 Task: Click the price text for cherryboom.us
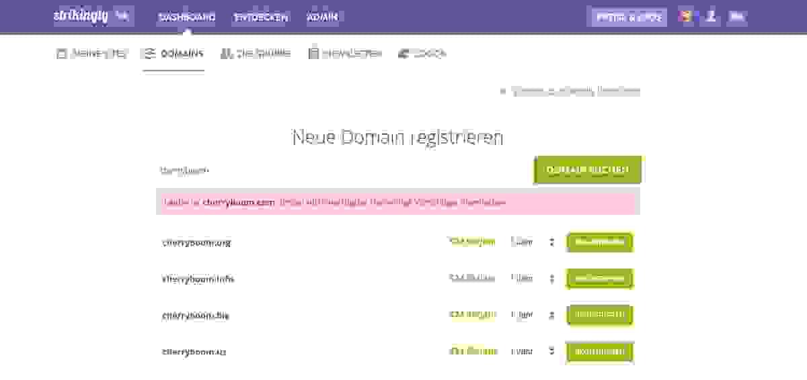(x=472, y=350)
